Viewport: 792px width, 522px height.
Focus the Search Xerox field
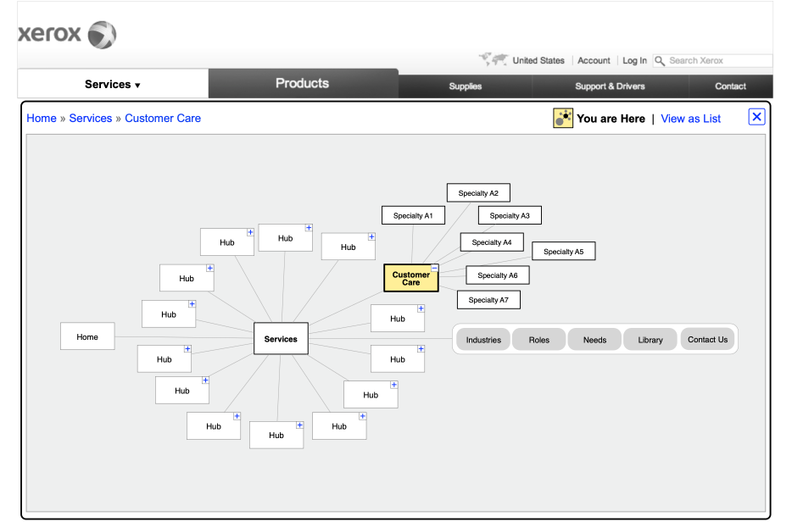[x=712, y=60]
